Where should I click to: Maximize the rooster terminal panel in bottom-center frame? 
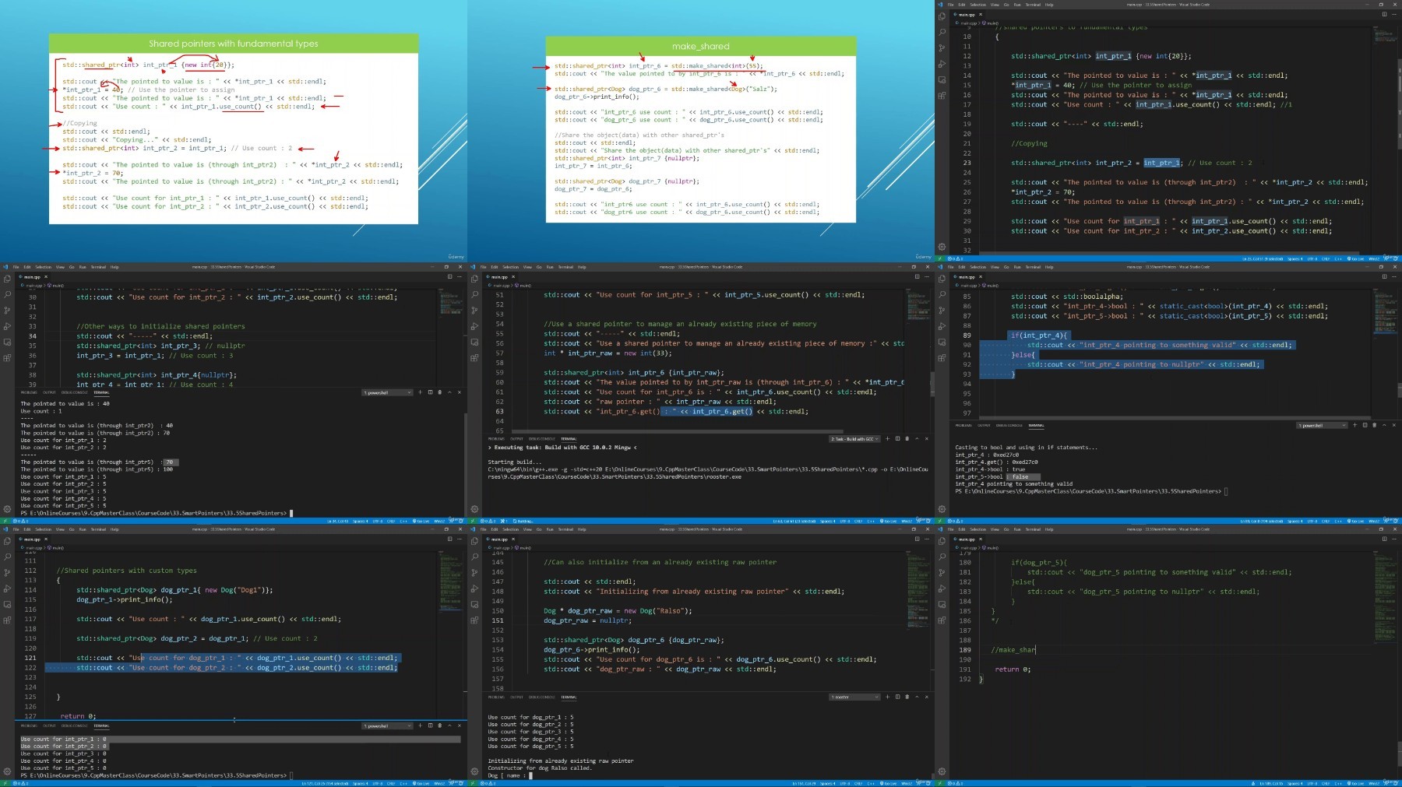point(917,697)
